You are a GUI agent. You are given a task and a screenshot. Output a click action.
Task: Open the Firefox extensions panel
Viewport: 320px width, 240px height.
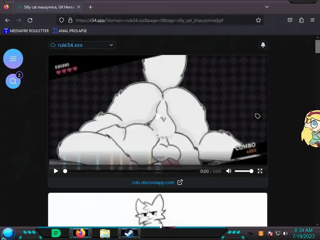(x=302, y=20)
